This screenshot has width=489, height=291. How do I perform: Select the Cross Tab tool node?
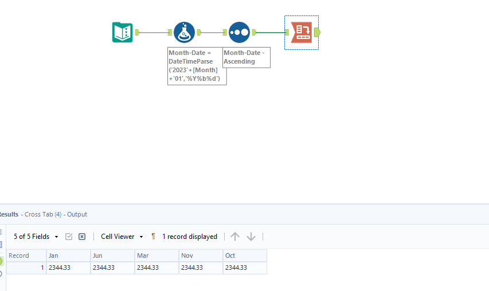302,33
